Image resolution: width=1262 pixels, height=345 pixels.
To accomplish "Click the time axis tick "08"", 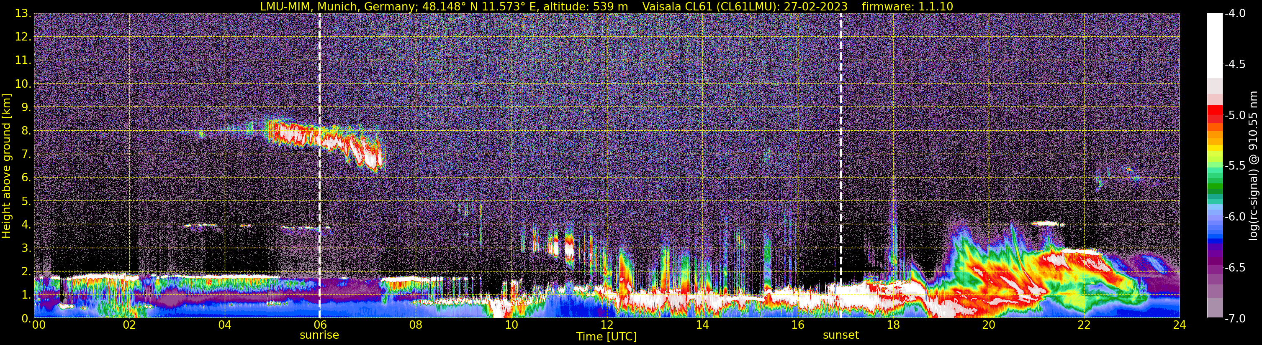I will click(416, 325).
